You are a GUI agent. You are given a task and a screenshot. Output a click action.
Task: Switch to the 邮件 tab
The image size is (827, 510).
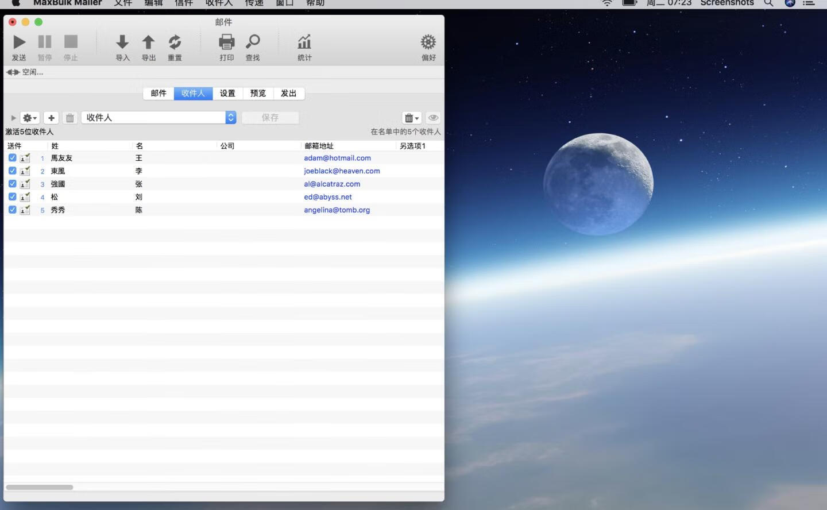point(159,93)
